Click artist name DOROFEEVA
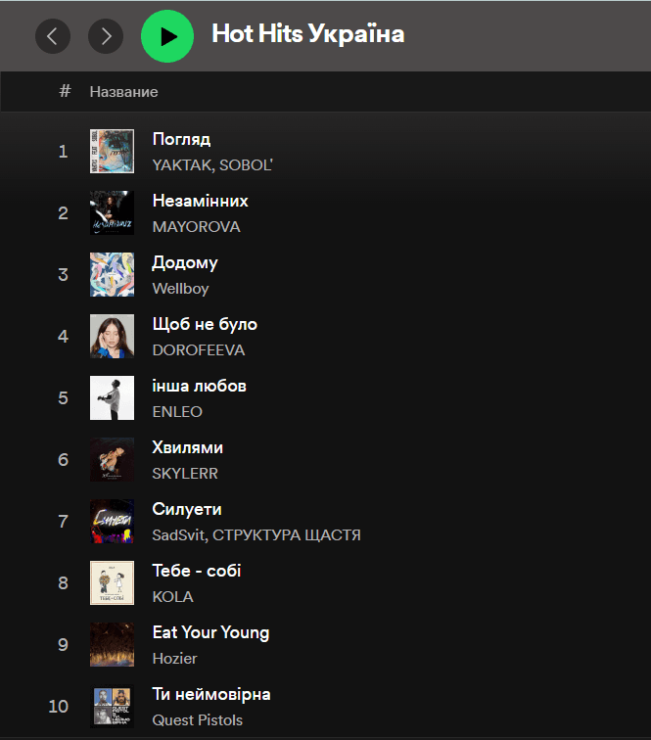651x740 pixels. pyautogui.click(x=199, y=350)
